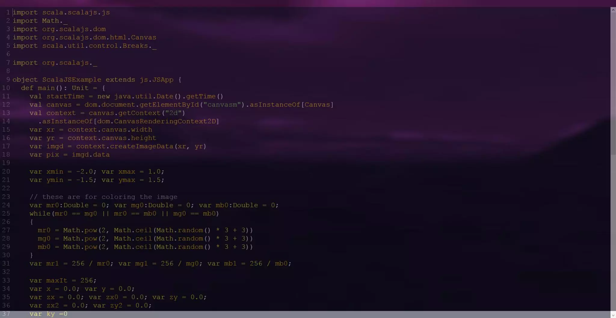Click the scrollbar up arrow
The image size is (616, 318).
[x=613, y=10]
